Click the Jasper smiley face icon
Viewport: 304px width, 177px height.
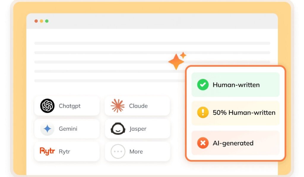click(x=118, y=129)
